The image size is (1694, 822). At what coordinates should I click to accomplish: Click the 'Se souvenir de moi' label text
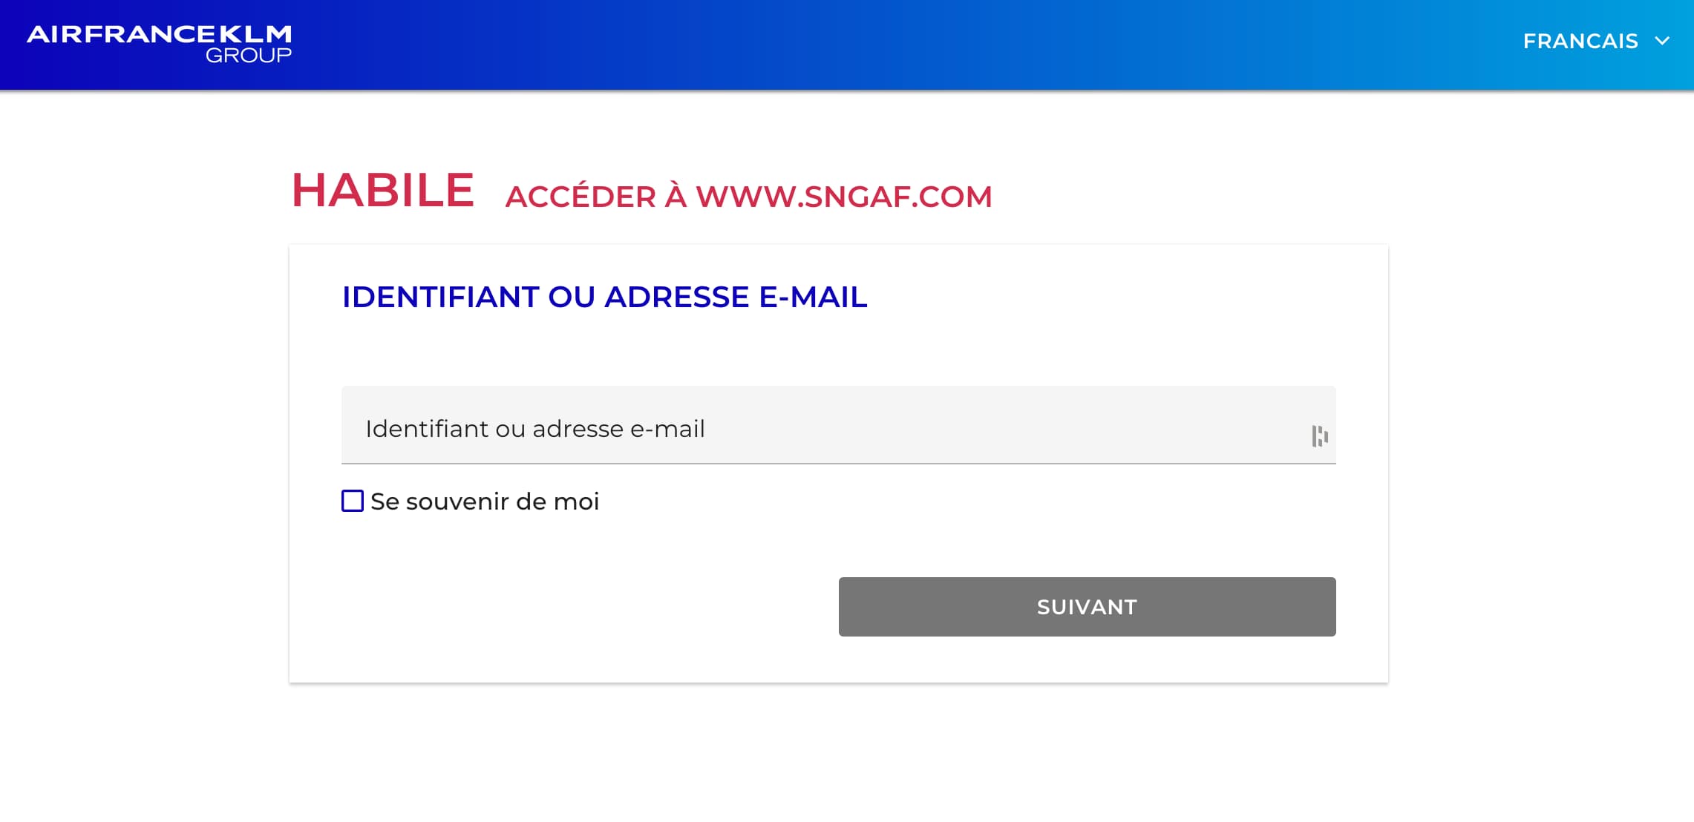coord(484,502)
